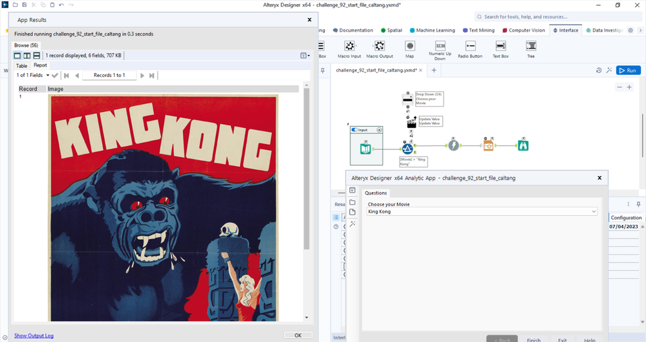Switch to the Table tab

[21, 66]
